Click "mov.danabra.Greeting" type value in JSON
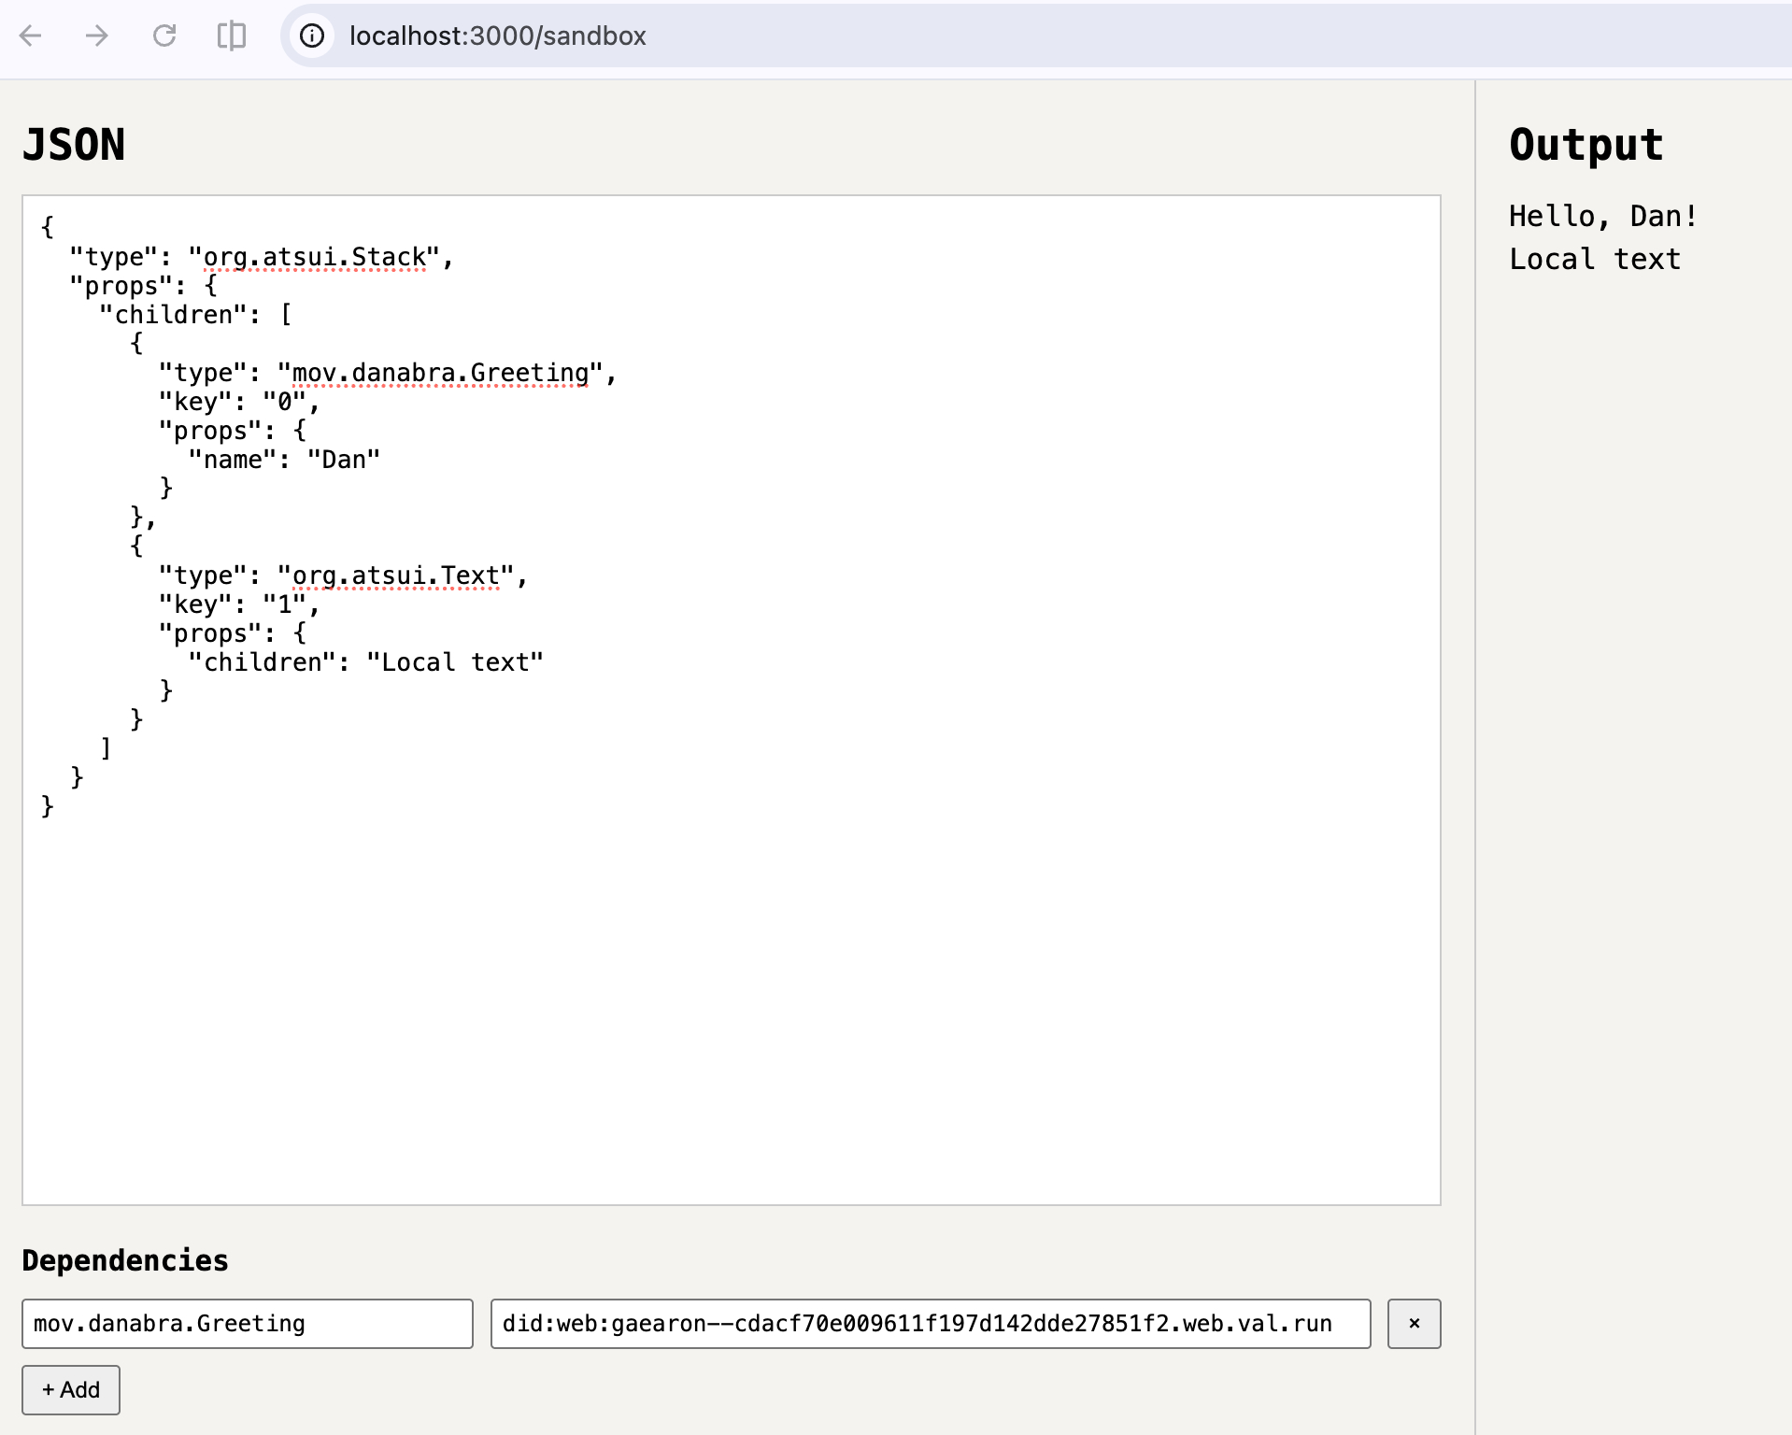Viewport: 1792px width, 1435px height. (x=440, y=373)
